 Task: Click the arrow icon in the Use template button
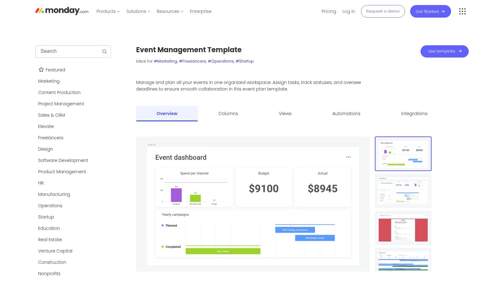coord(460,51)
